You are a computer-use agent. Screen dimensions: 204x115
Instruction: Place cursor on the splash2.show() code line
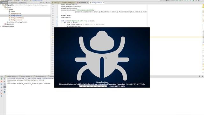[66, 15]
